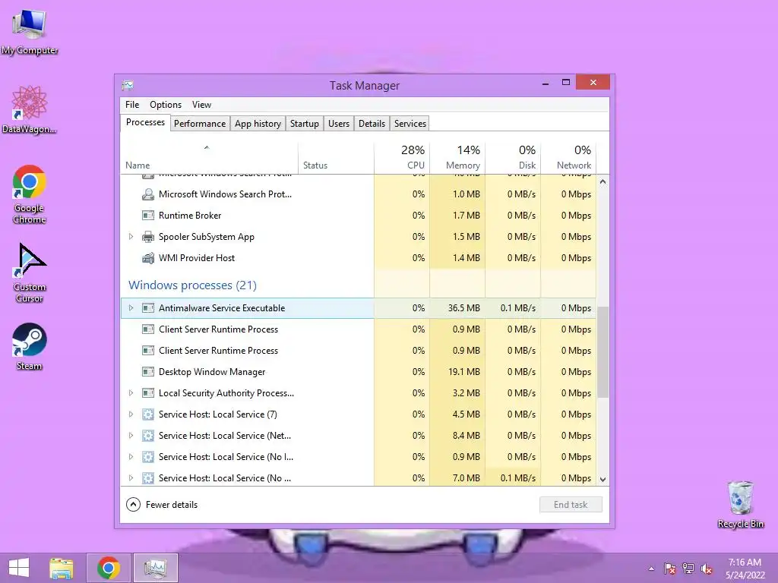Click the taskbar clock showing 7:16 AM

tap(745, 569)
